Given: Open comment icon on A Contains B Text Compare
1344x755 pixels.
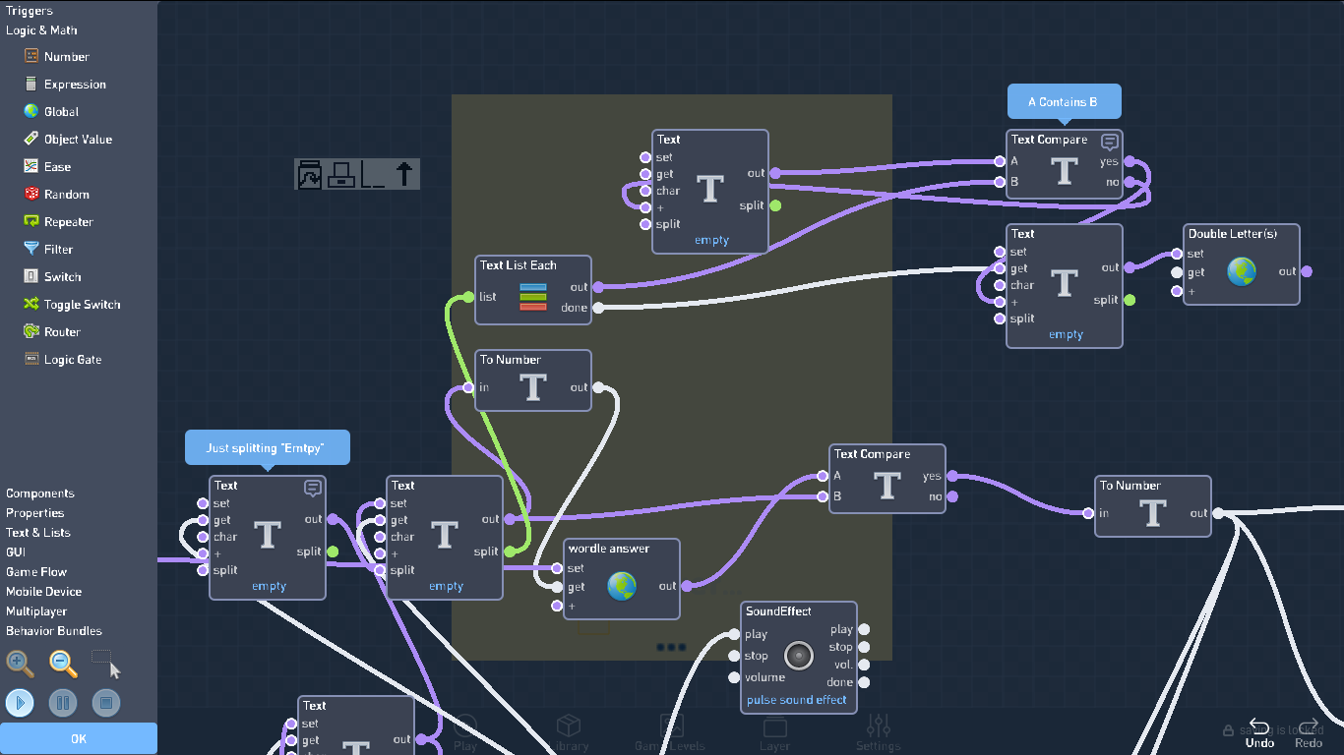Looking at the screenshot, I should click(1110, 141).
